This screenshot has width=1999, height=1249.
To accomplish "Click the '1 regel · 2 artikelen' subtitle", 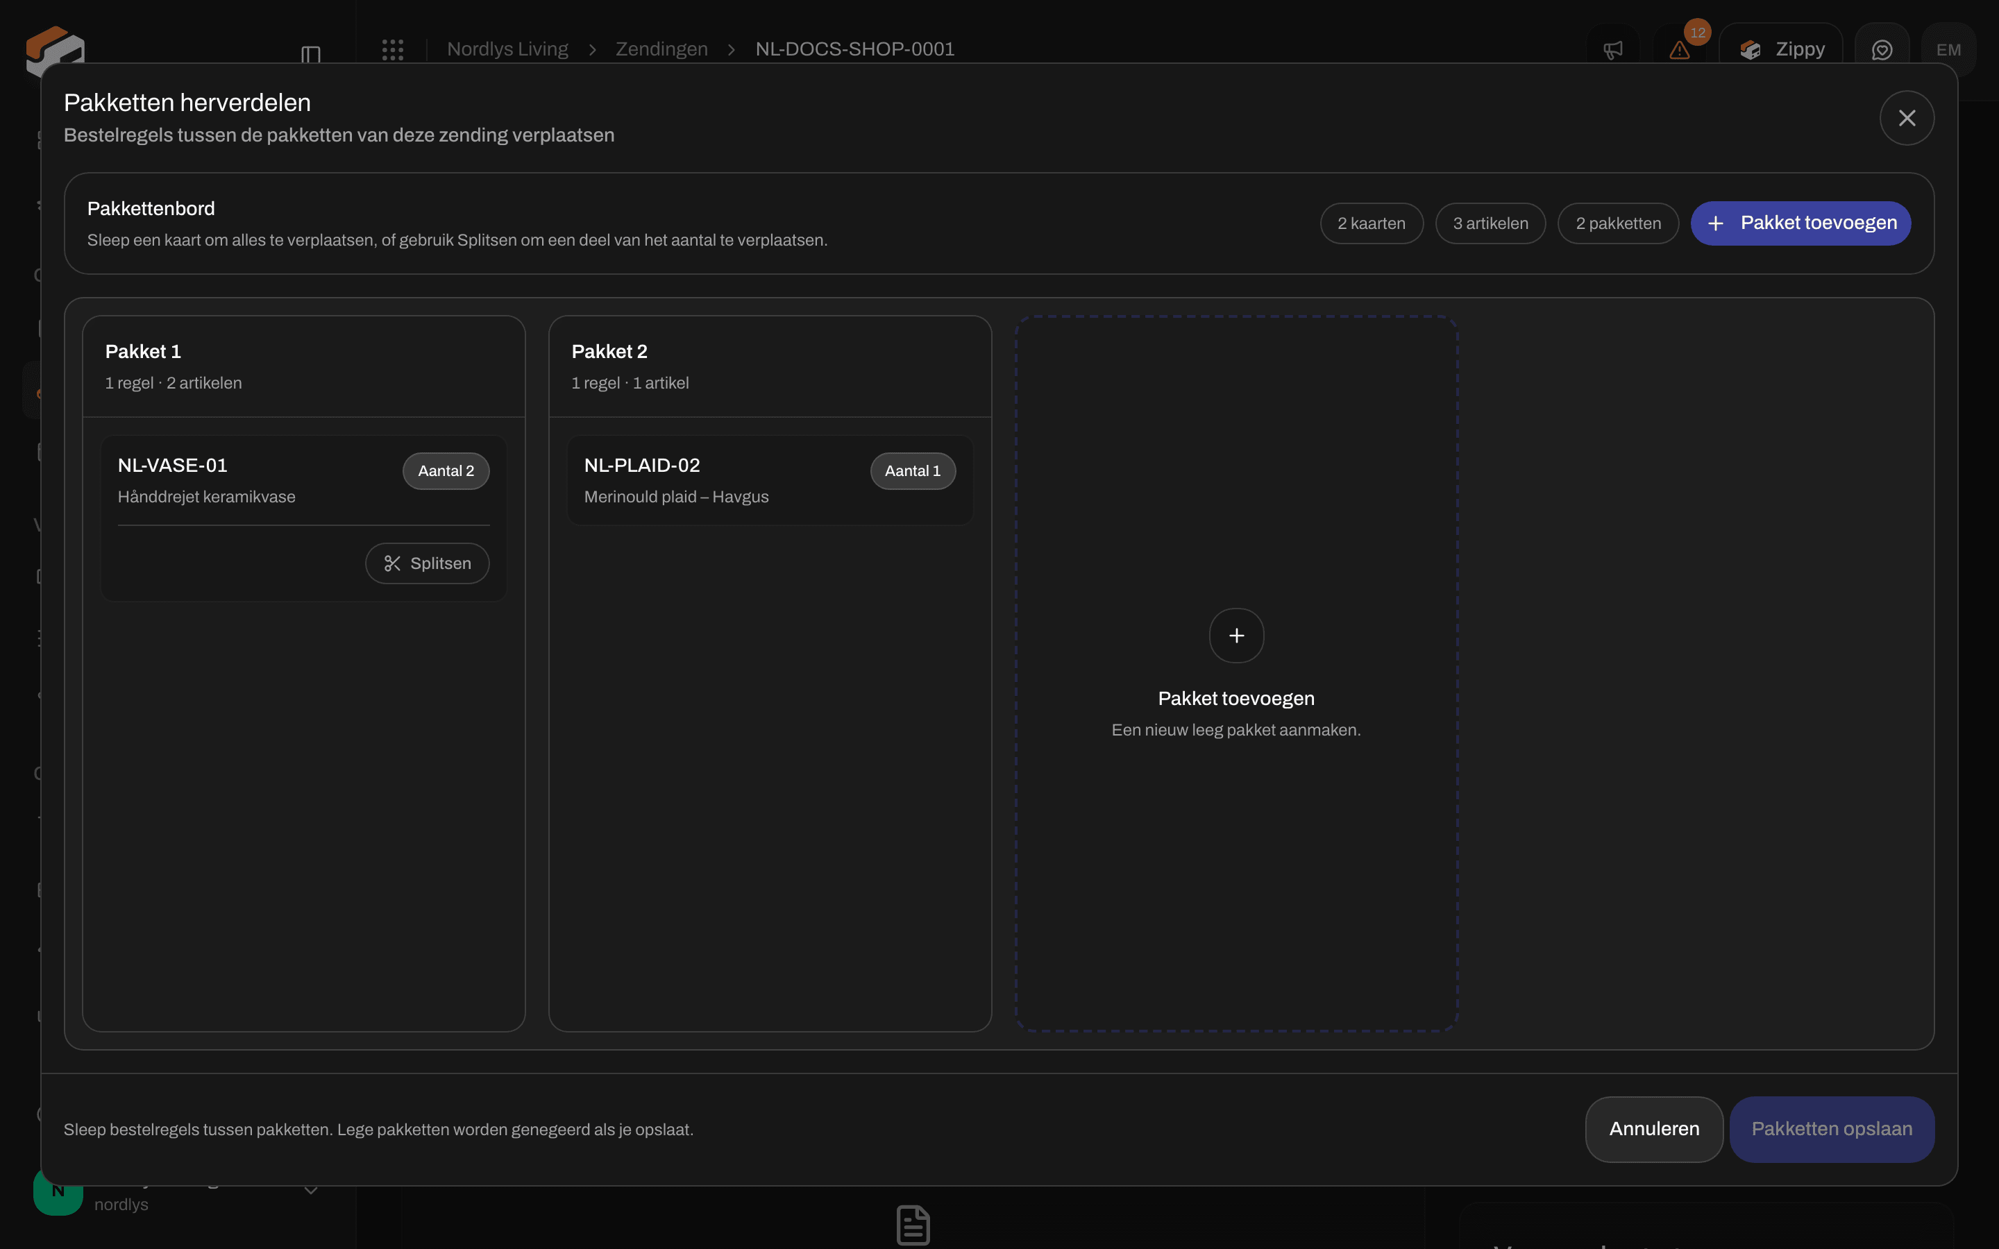I will coord(174,382).
